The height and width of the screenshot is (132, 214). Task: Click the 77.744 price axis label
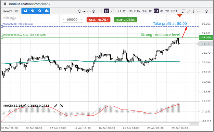click(x=206, y=63)
